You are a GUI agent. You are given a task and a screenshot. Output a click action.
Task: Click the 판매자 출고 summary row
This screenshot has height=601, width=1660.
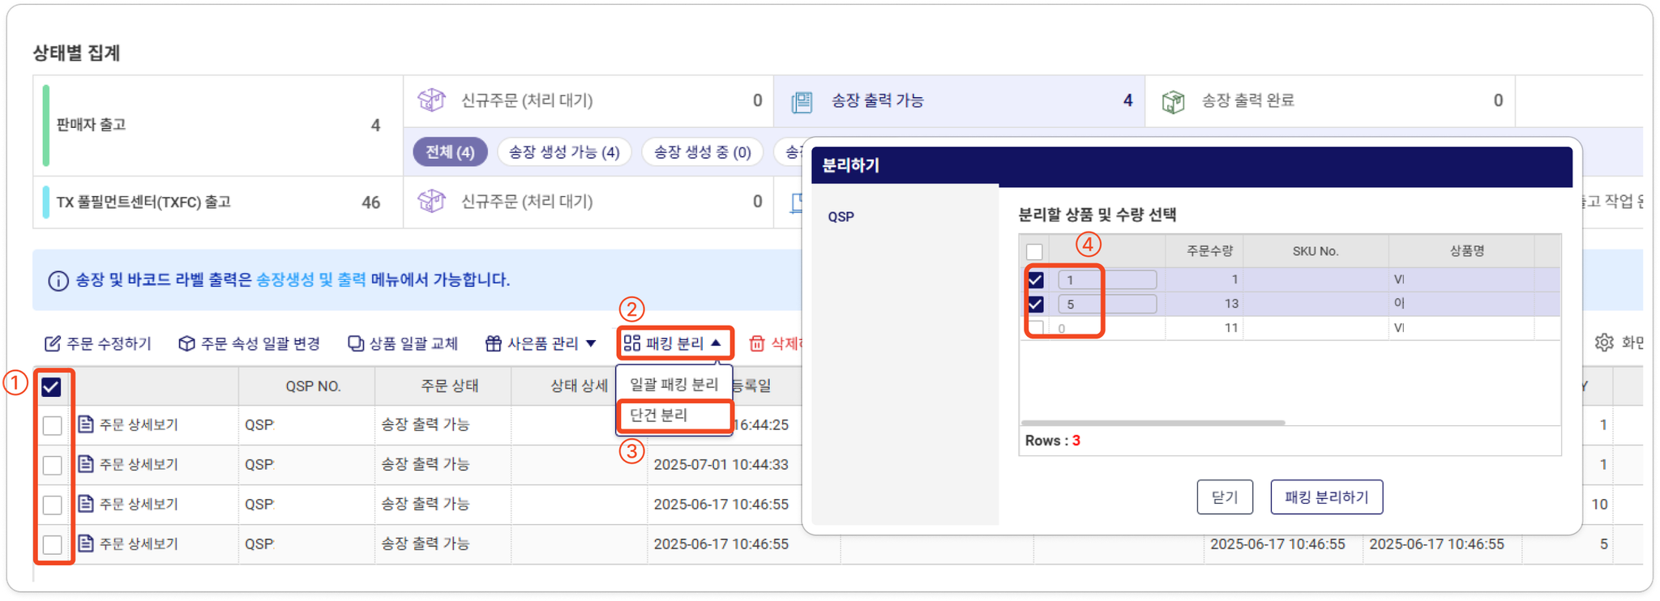click(x=218, y=126)
